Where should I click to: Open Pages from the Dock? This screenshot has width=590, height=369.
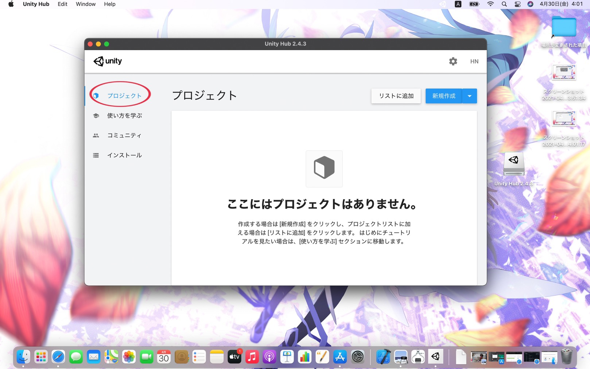pos(322,357)
